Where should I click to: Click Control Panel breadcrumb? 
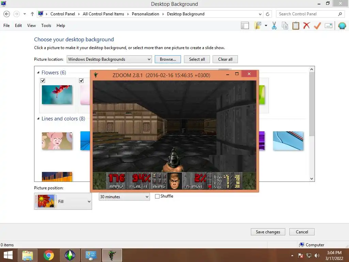pos(63,14)
